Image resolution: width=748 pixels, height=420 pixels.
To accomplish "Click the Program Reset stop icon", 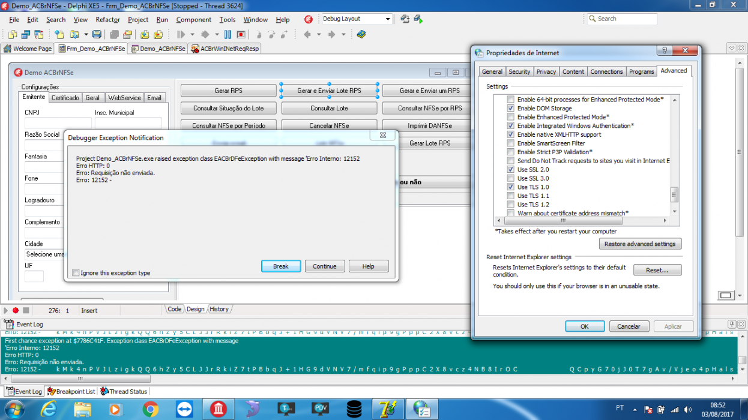I will pos(241,34).
